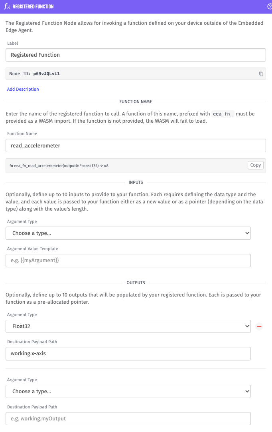Click the Registered Function title bar
Viewport: 272px width, 432px height.
coord(136,7)
